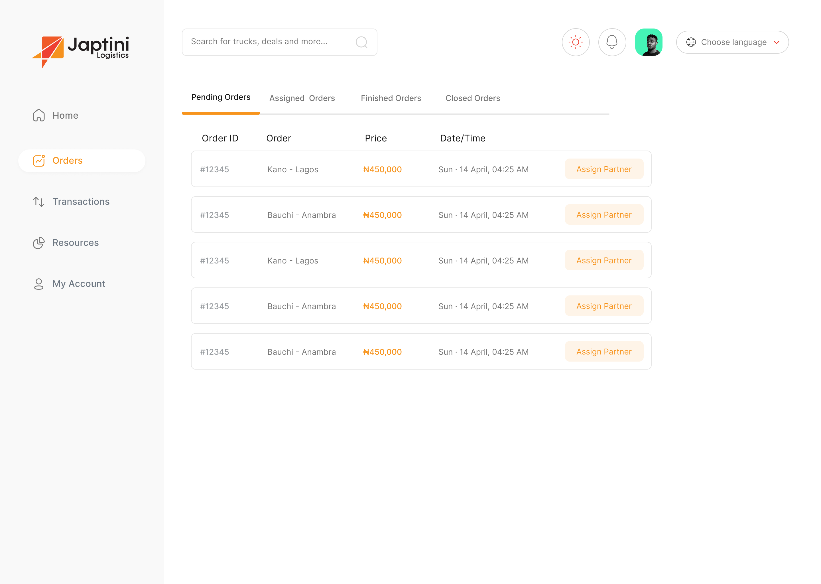Viewport: 821px width, 584px height.
Task: Expand the Choose language dropdown arrow
Action: pos(776,42)
